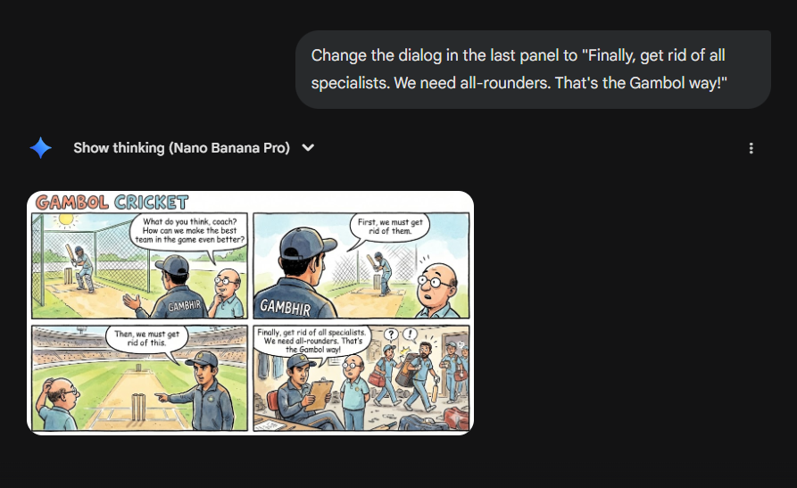Click the clipboard held by the coach
The height and width of the screenshot is (488, 797).
tap(319, 395)
